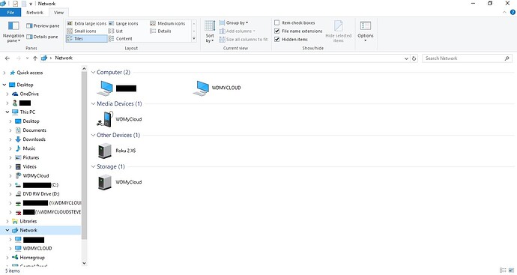Expand the Quick access tree node

tap(4, 73)
